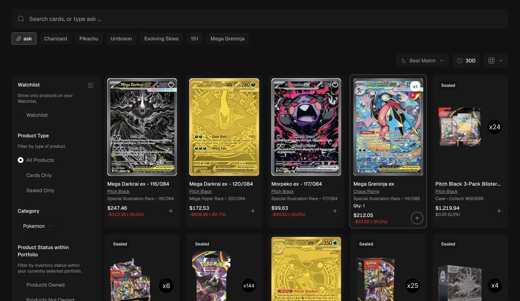Click the x6 quantity badge
The image size is (520, 301).
tap(166, 286)
